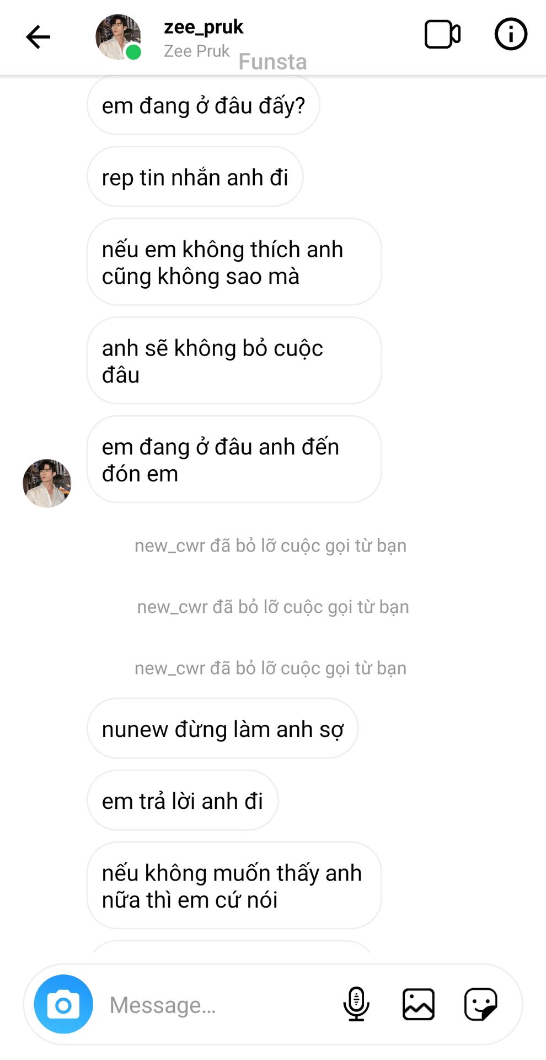This screenshot has height=1060, width=546.
Task: Open conversation info details icon
Action: (511, 34)
